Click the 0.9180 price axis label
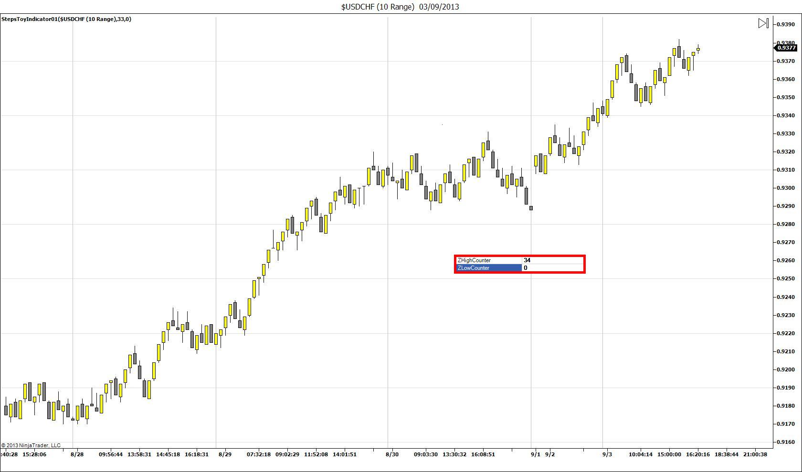 (x=786, y=406)
